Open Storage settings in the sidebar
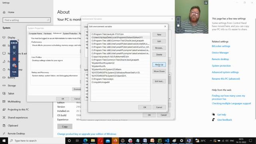The image size is (256, 144). (12, 86)
